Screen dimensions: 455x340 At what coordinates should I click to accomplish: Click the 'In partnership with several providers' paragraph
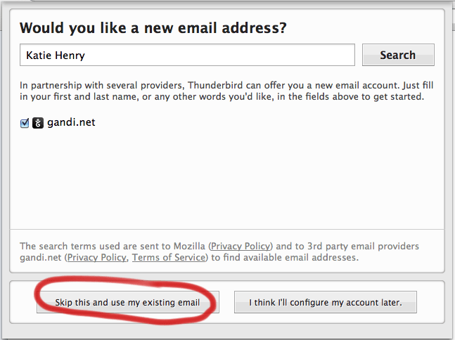pyautogui.click(x=226, y=91)
